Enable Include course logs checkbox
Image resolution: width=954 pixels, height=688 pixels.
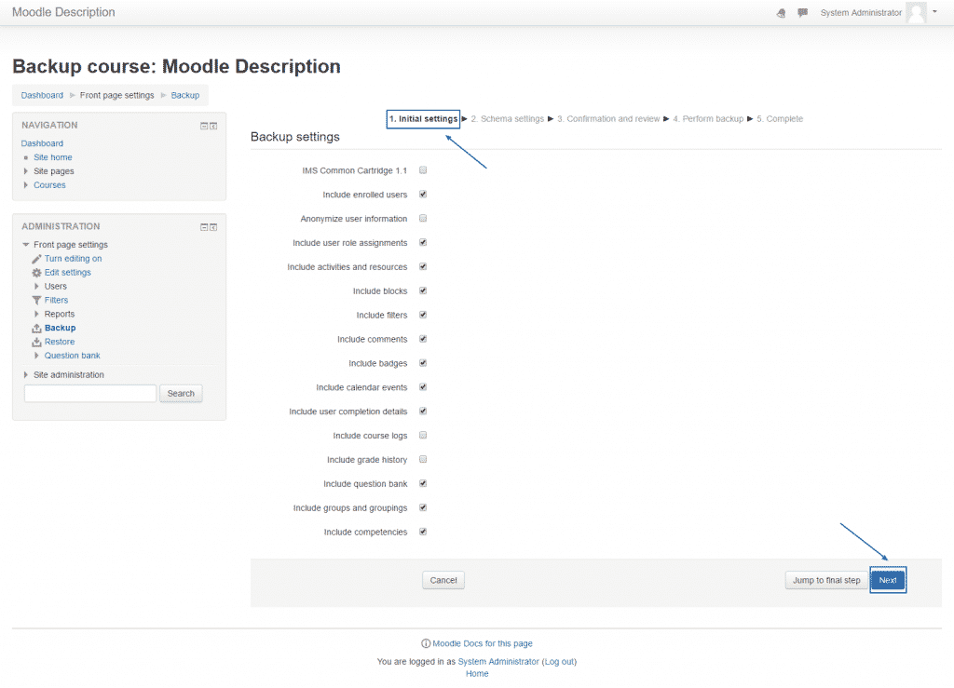pyautogui.click(x=423, y=435)
